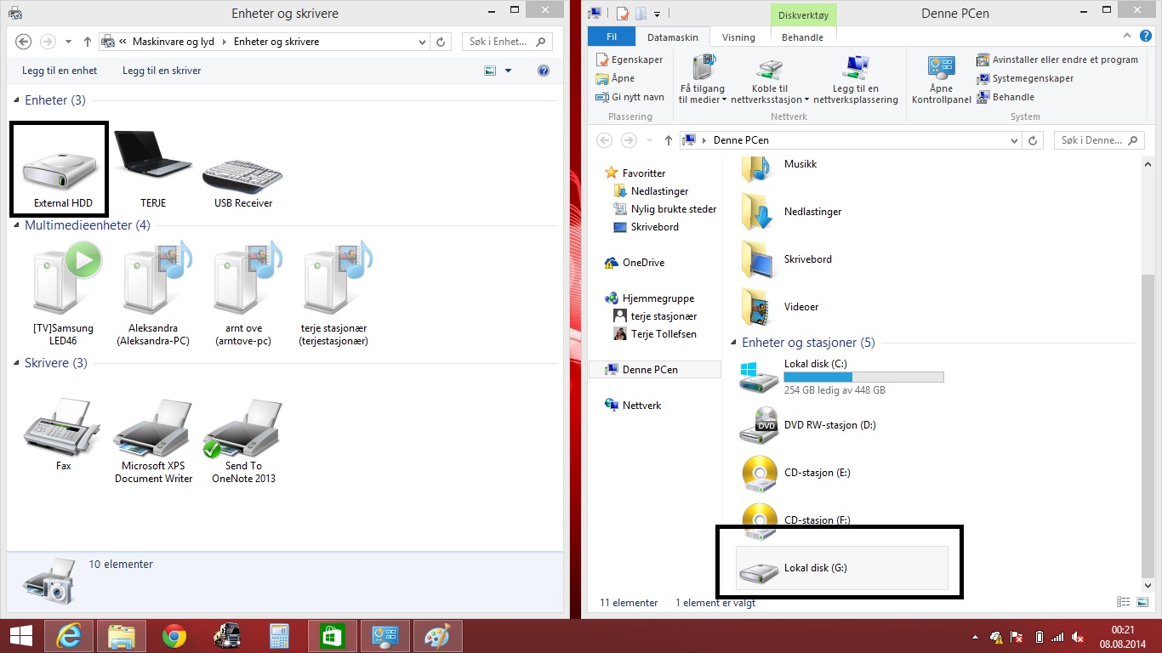Viewport: 1162px width, 653px height.
Task: Select OneDrive in navigation pane
Action: click(x=642, y=263)
